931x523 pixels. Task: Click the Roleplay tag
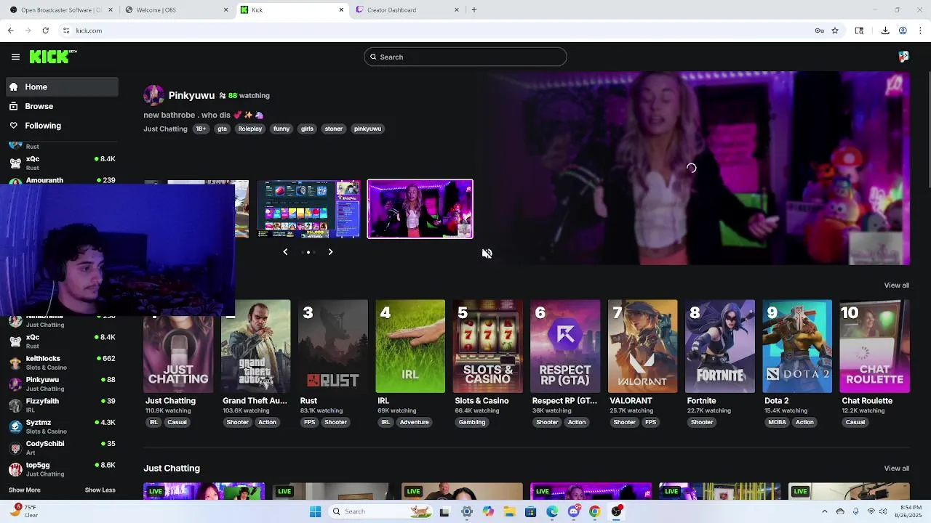click(x=249, y=129)
